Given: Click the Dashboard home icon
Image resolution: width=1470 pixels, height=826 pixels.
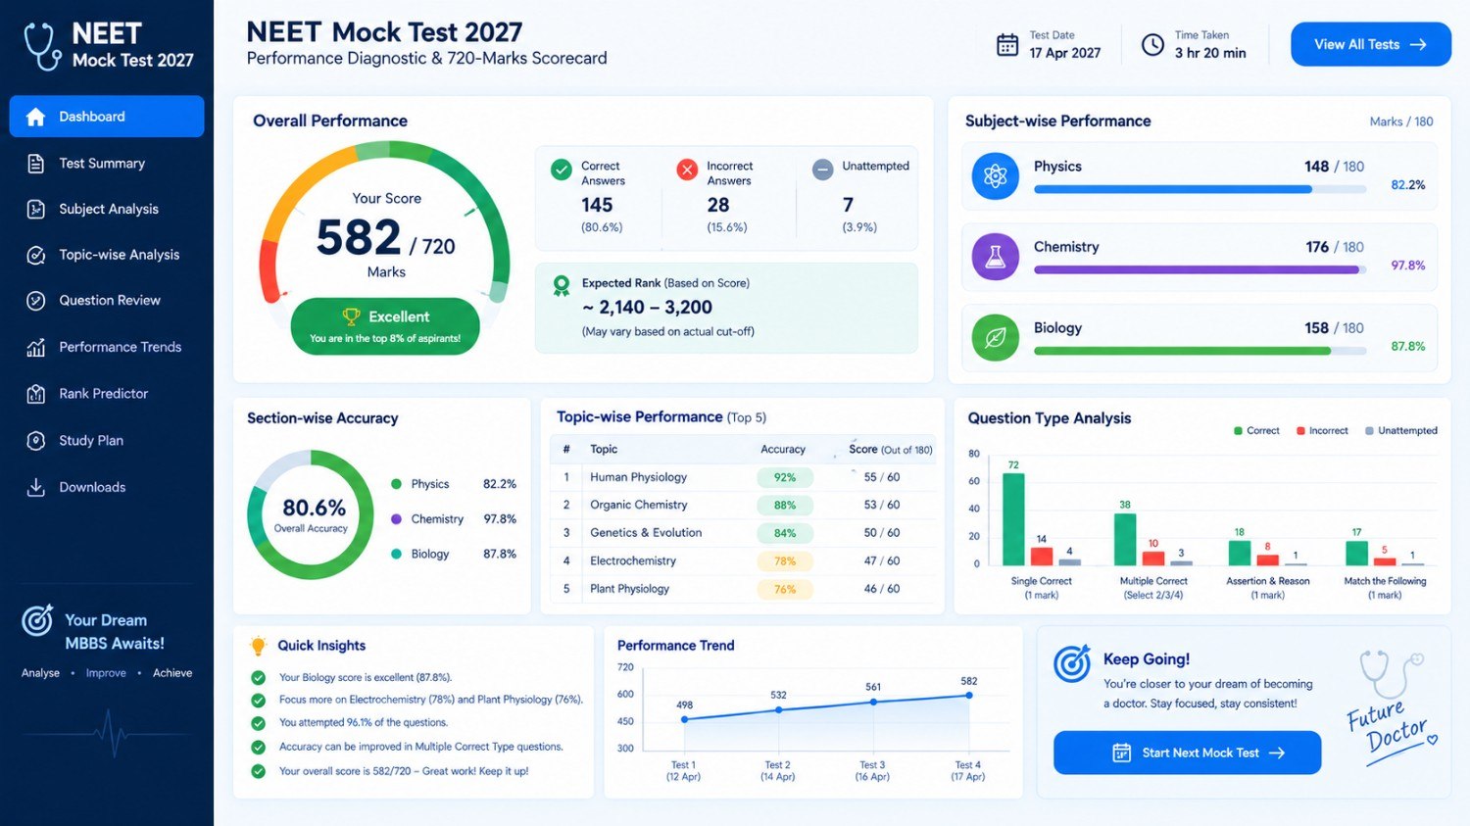Looking at the screenshot, I should [x=35, y=117].
